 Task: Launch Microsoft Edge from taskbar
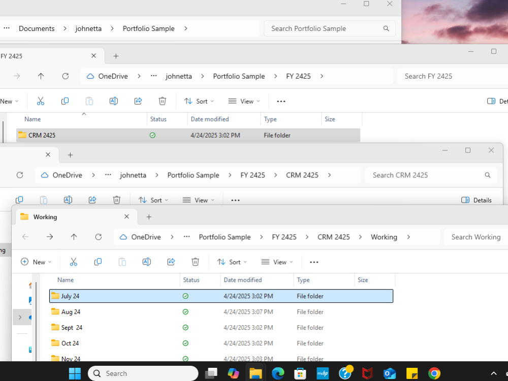coord(278,373)
